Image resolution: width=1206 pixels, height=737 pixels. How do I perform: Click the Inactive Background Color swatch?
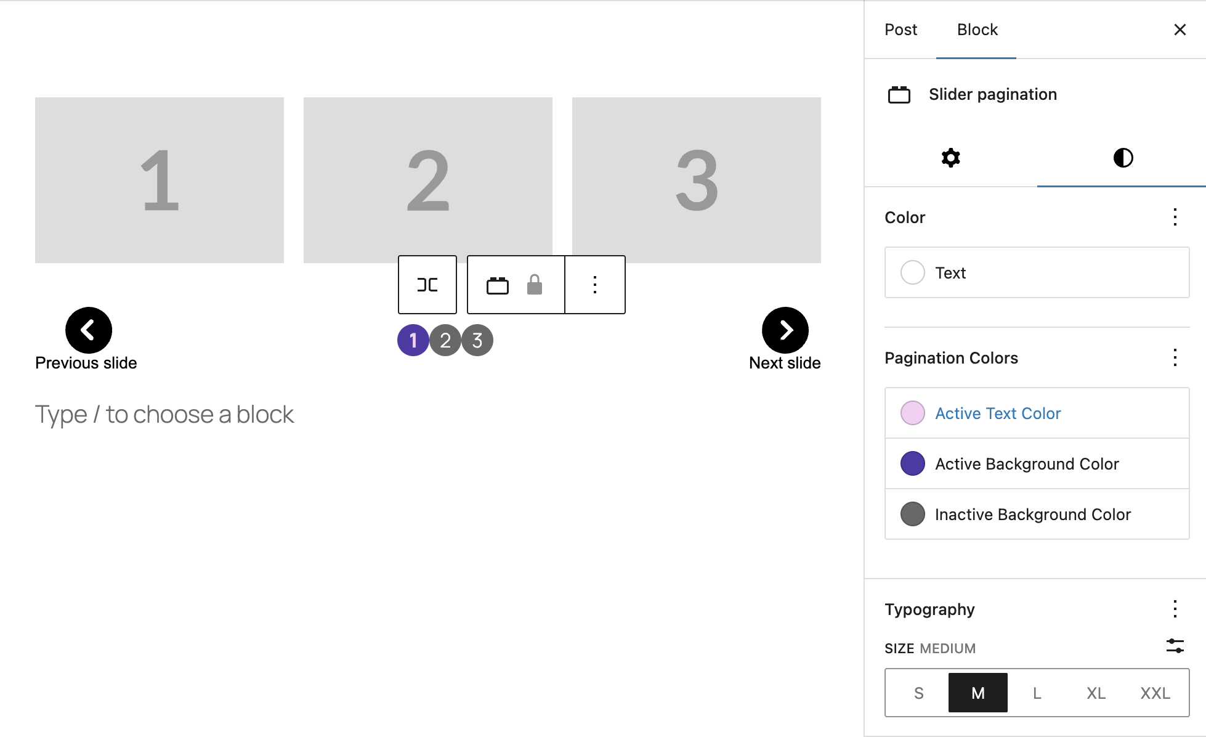pyautogui.click(x=913, y=515)
